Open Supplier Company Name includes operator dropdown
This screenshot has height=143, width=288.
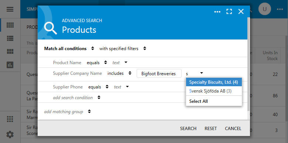tap(119, 73)
